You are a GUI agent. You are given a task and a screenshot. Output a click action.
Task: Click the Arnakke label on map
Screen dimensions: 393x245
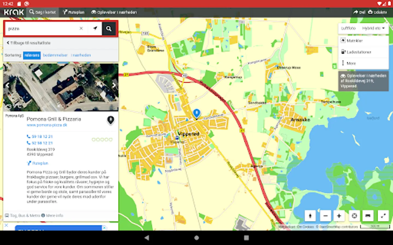300,120
